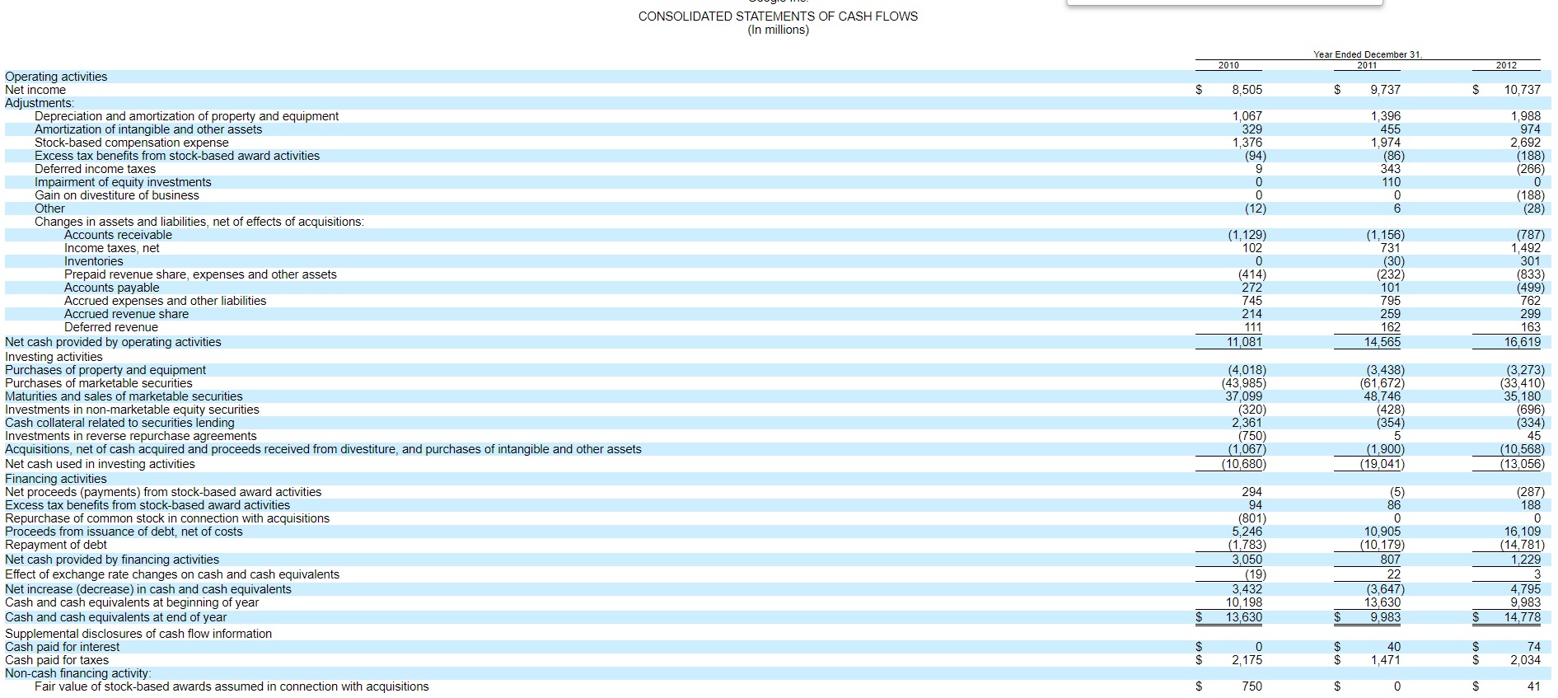The image size is (1558, 698).
Task: Click 'Changes in assets and liabilities' subheading
Action: click(199, 222)
